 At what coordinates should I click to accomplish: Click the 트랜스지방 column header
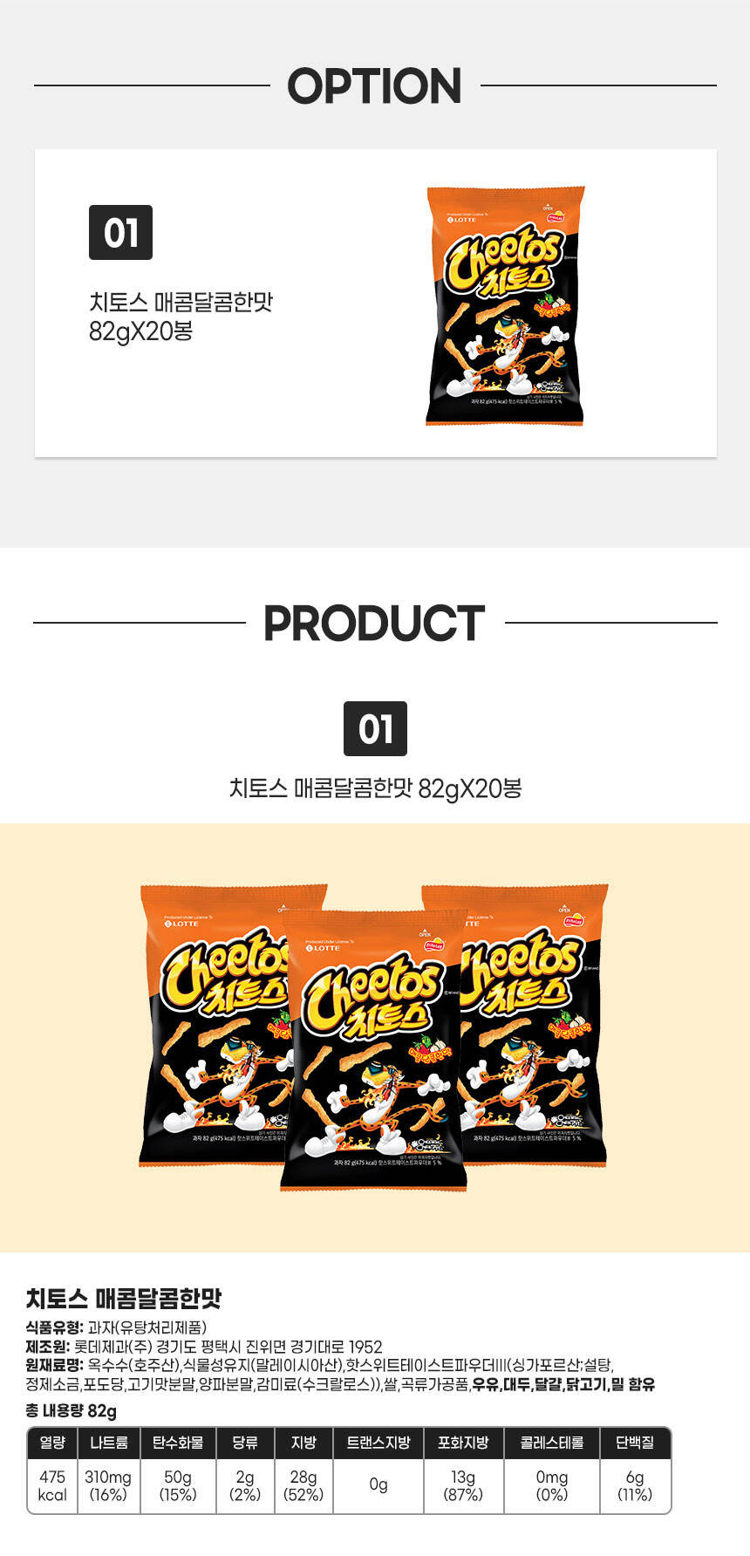[378, 1443]
